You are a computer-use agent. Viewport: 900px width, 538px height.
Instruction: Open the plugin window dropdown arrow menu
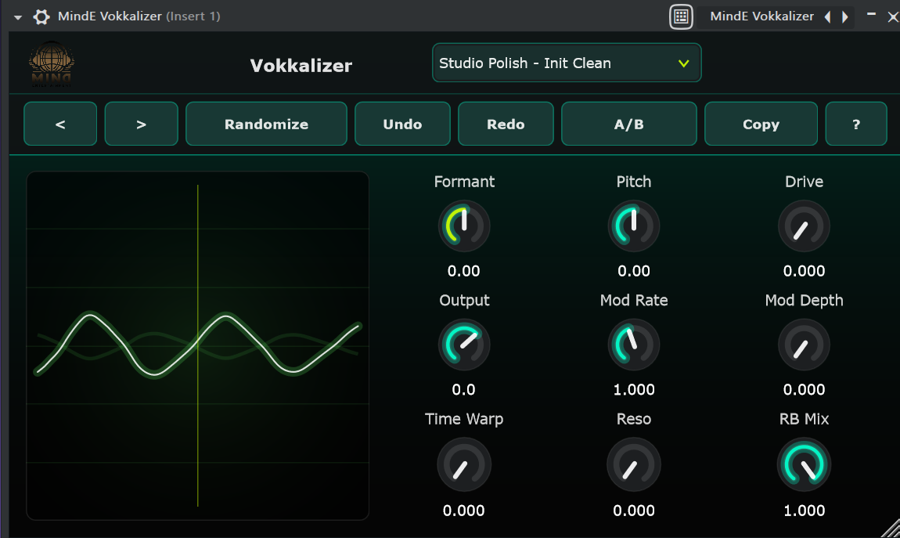(x=18, y=17)
